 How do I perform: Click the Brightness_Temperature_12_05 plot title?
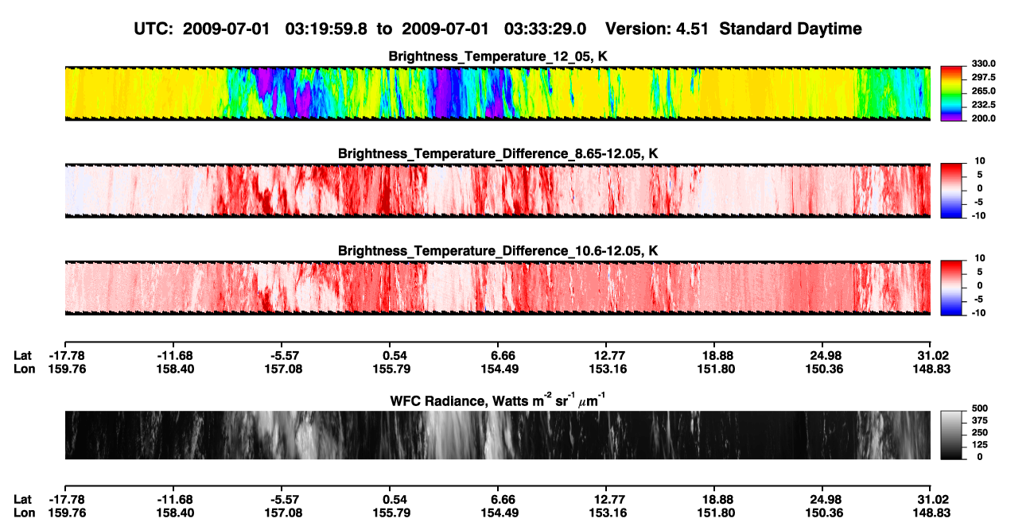point(498,56)
